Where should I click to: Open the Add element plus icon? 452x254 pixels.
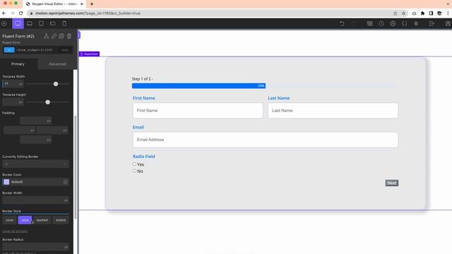click(x=4, y=23)
